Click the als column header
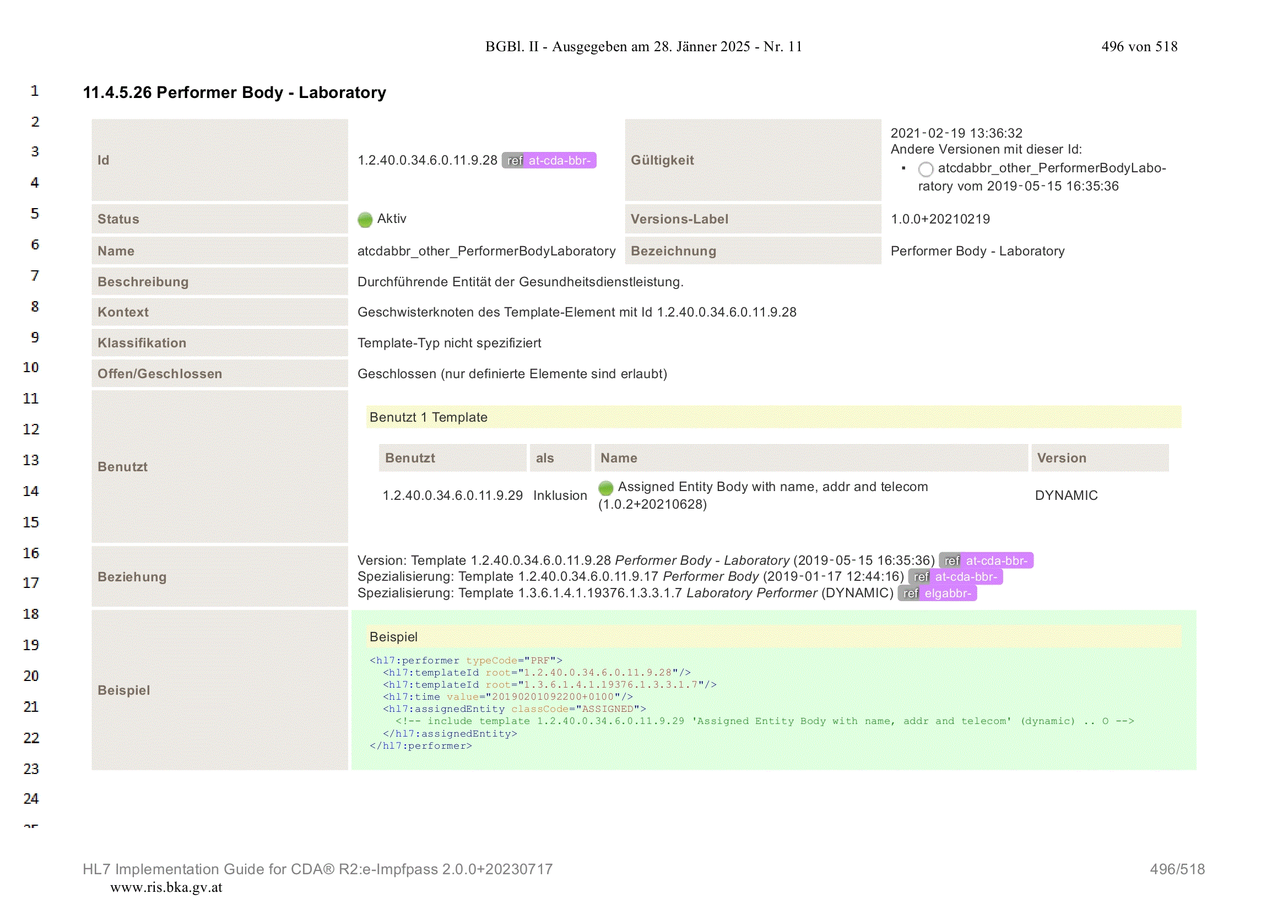 (560, 458)
